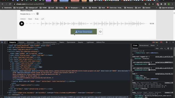Toggle the browser side panel

(x=165, y=4)
